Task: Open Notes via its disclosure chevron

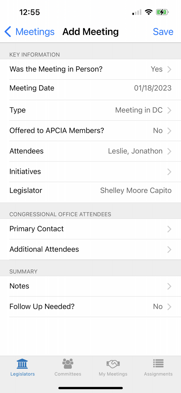Action: click(169, 286)
